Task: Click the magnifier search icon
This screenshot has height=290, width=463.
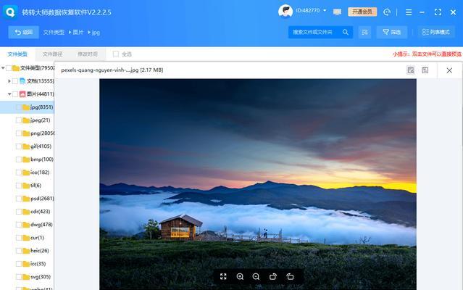Action: pyautogui.click(x=345, y=32)
